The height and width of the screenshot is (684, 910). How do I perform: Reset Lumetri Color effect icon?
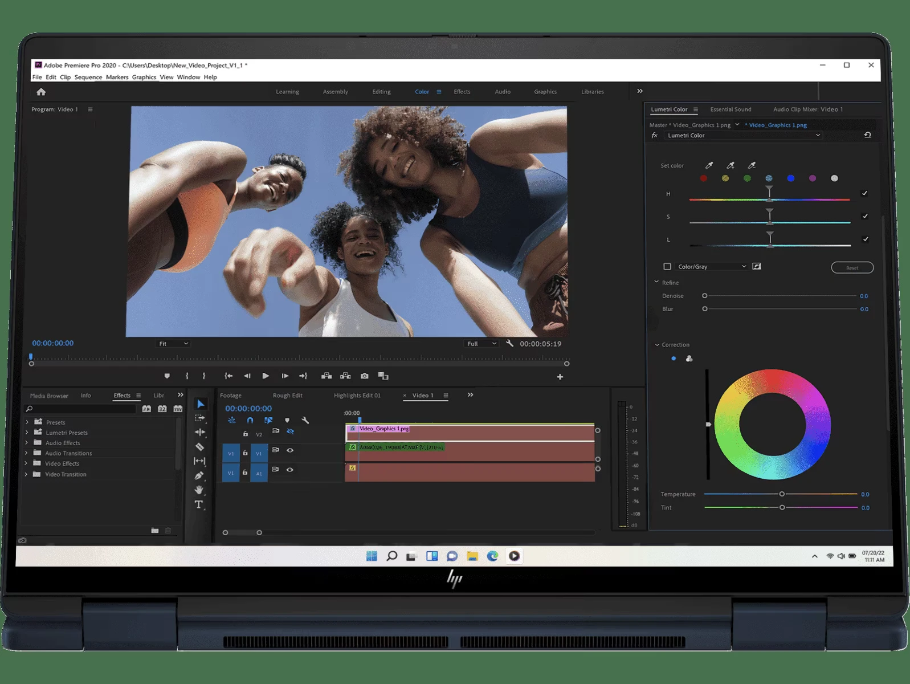click(x=867, y=135)
